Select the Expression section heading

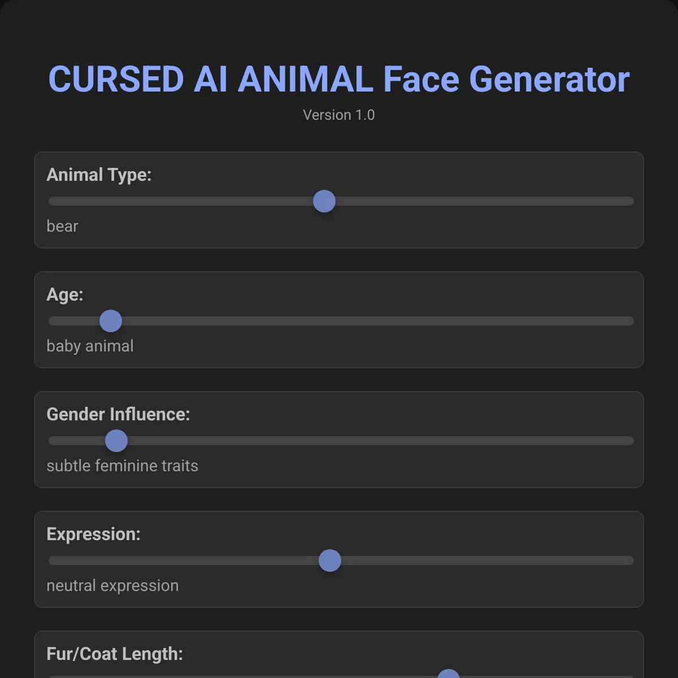pyautogui.click(x=94, y=534)
